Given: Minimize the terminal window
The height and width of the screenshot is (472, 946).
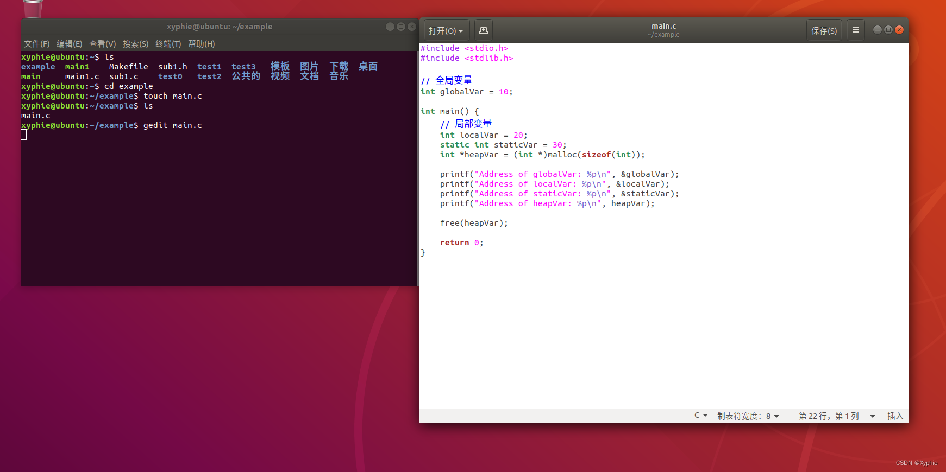Looking at the screenshot, I should [x=390, y=27].
